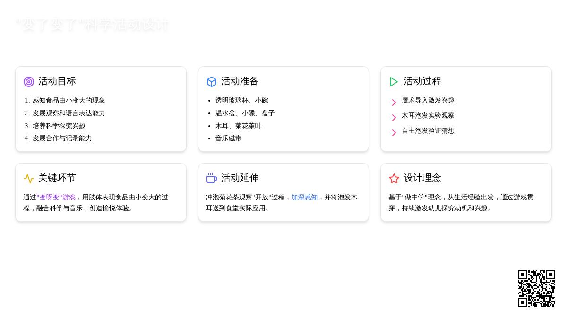Click list item 培养科学探究兴趣
The image size is (567, 319).
[59, 126]
